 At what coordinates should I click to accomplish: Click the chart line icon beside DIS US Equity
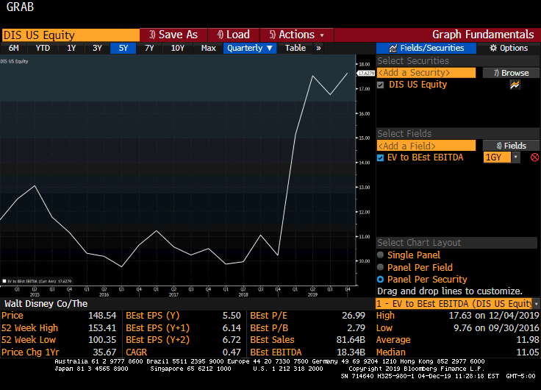pos(515,85)
